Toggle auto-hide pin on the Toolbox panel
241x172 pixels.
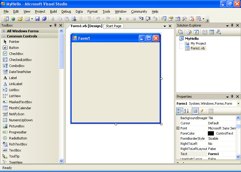point(55,26)
